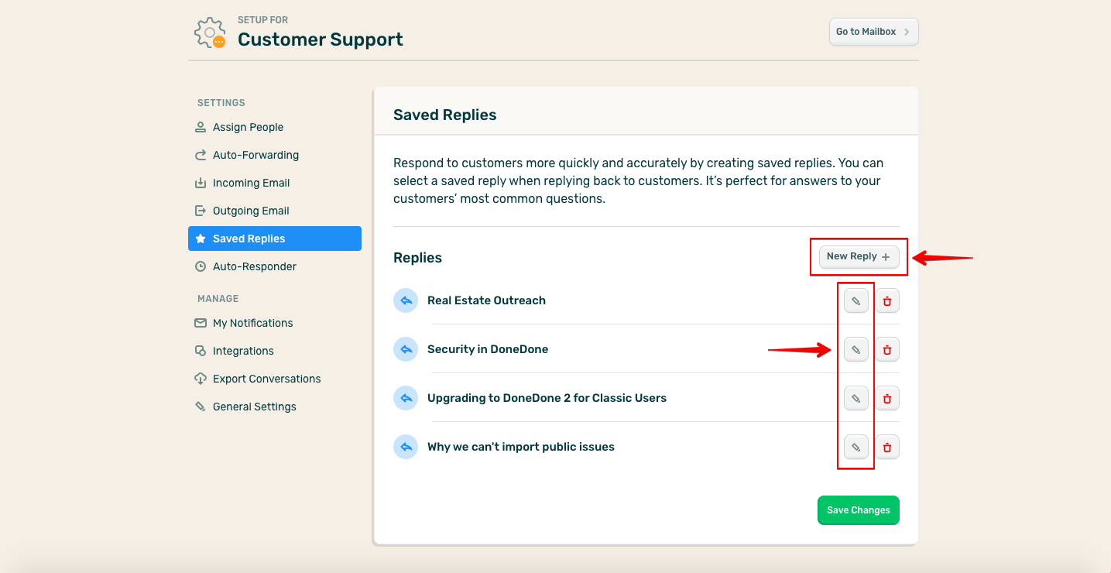
Task: Click reply arrow icon beside Real Estate Outreach
Action: pos(406,300)
